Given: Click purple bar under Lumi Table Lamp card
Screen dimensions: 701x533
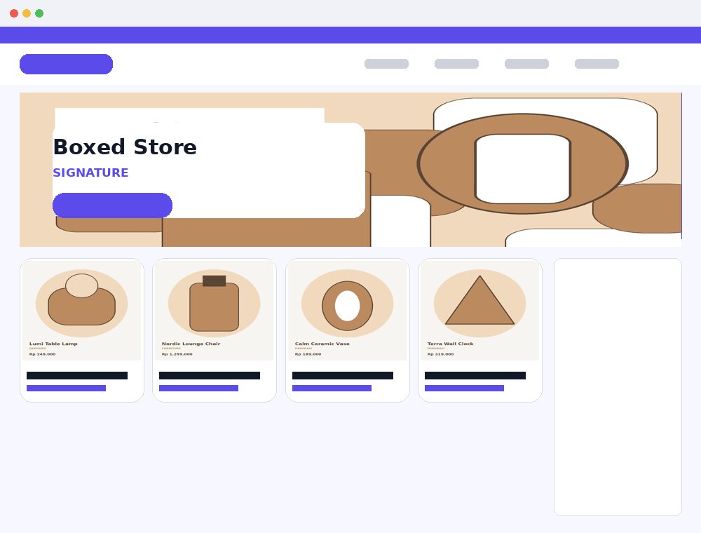Looking at the screenshot, I should tap(66, 388).
